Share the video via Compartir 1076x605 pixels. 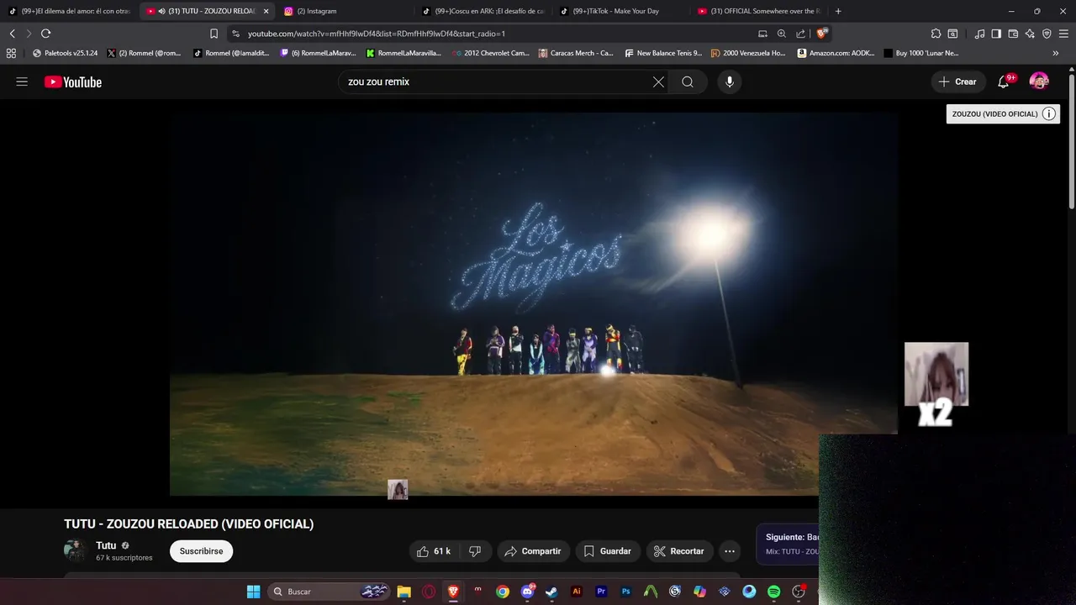click(533, 551)
